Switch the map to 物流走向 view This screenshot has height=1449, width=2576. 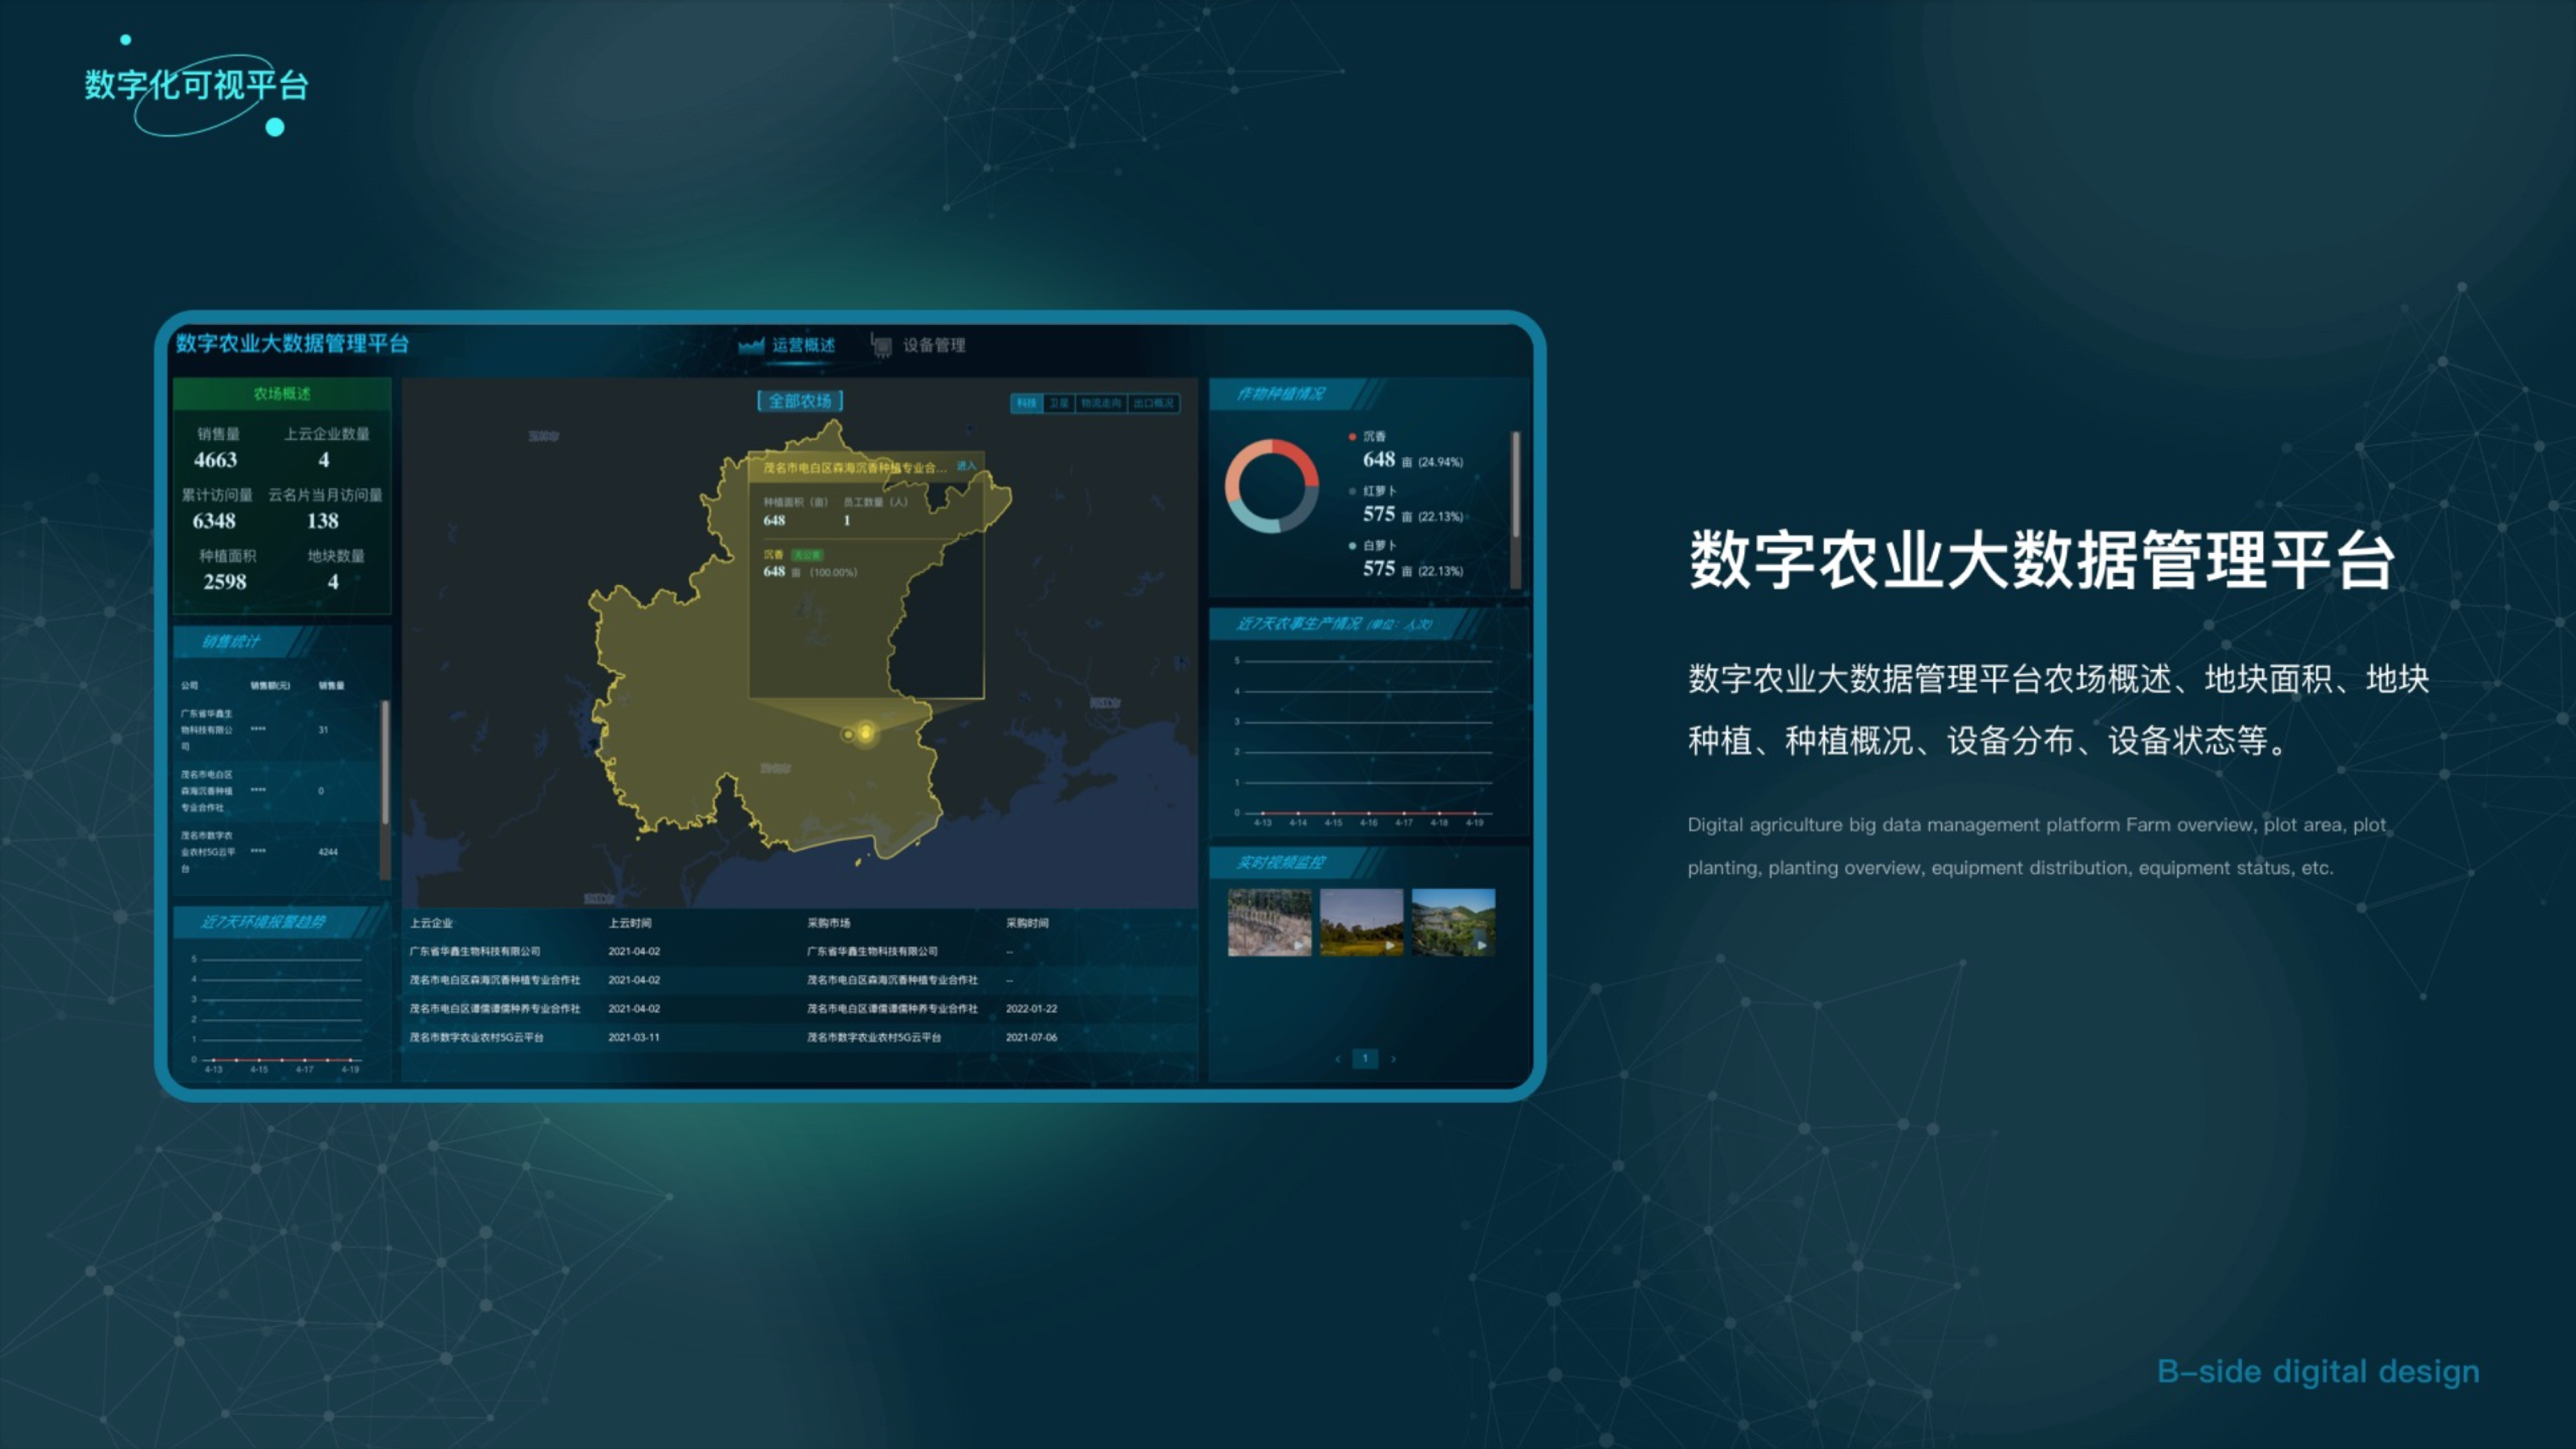pos(1100,403)
